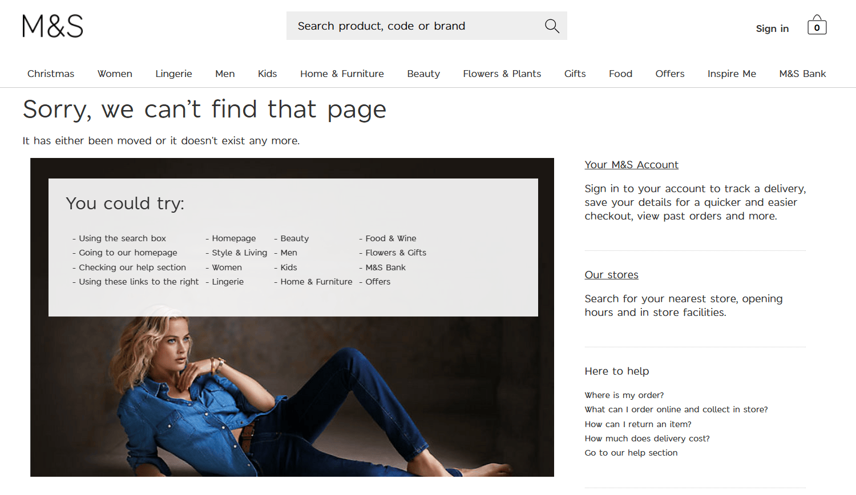Image resolution: width=856 pixels, height=495 pixels.
Task: Follow the Flowers & Gifts link
Action: pyautogui.click(x=395, y=253)
